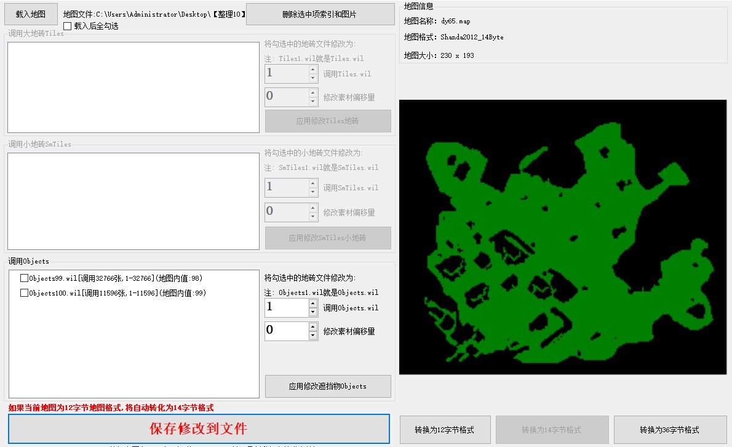Click the green map preview image
732x447 pixels.
click(x=562, y=237)
